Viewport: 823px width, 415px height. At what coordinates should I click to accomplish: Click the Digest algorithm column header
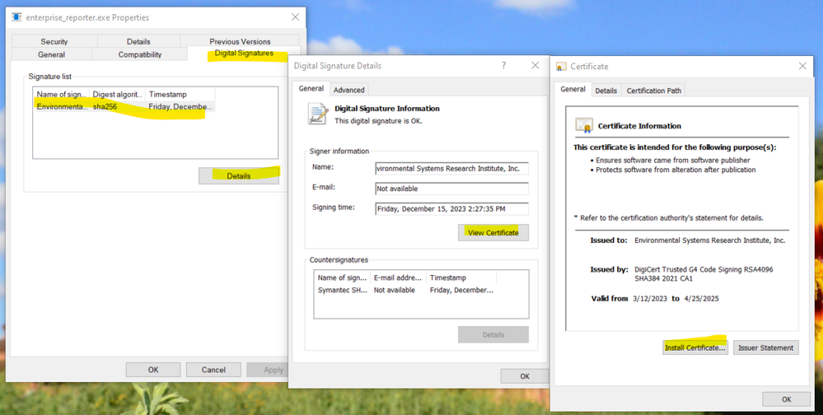point(117,95)
